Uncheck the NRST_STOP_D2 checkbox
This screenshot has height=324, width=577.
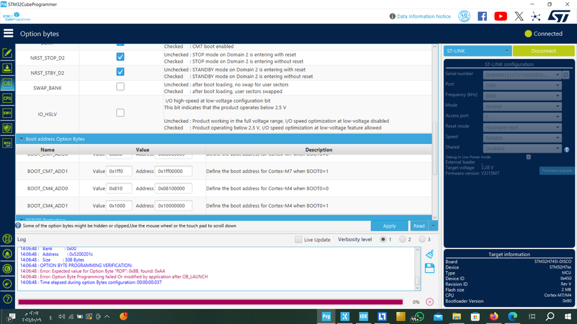pyautogui.click(x=120, y=57)
